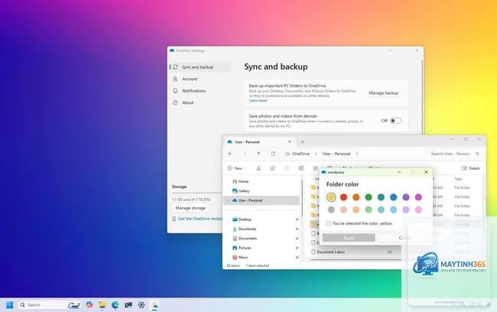The height and width of the screenshot is (312, 497).
Task: Choose the orange folder color swatch
Action: (x=356, y=197)
